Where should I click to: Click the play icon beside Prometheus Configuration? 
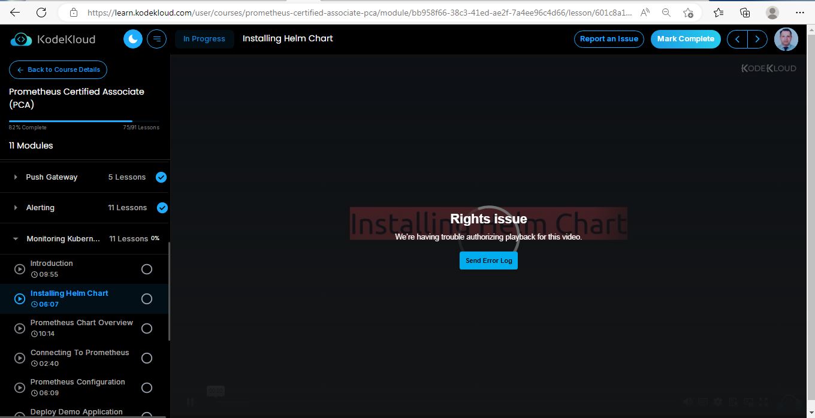point(19,387)
